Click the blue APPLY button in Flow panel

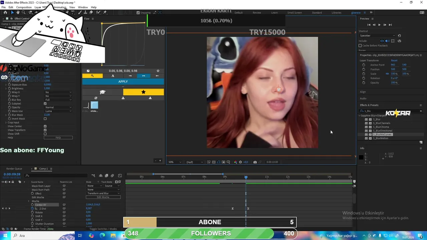click(123, 82)
